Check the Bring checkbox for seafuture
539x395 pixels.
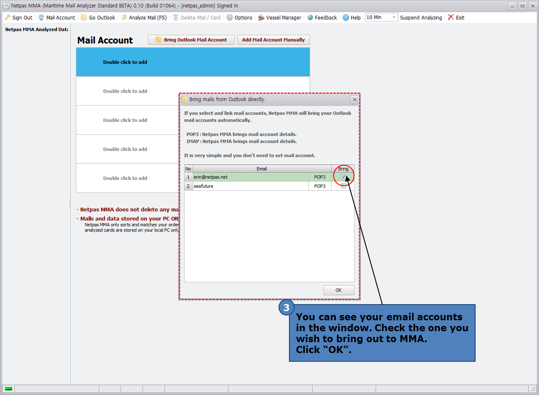pyautogui.click(x=344, y=186)
